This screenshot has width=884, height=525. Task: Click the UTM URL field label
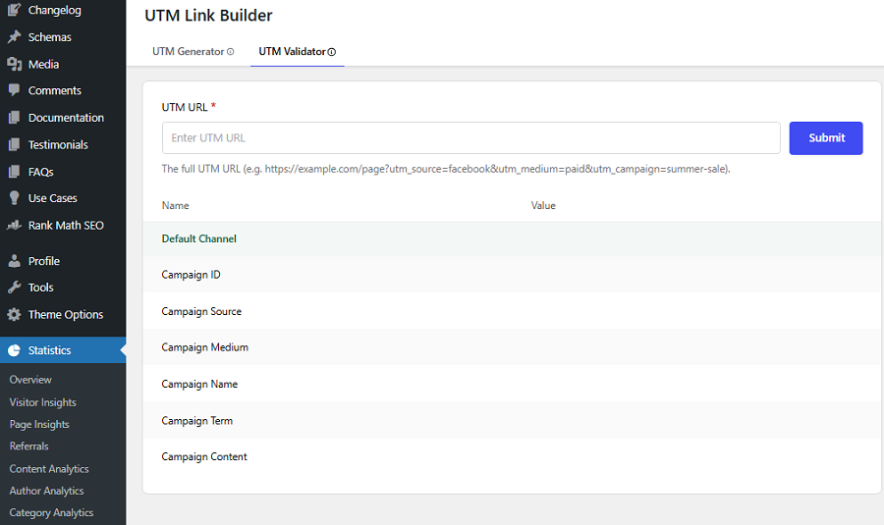point(185,107)
